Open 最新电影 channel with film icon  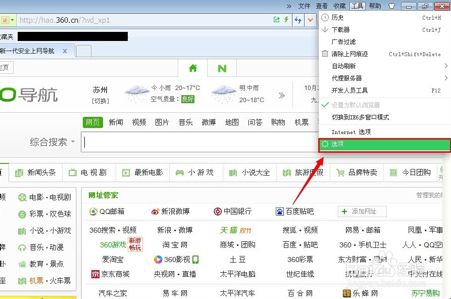[x=142, y=173]
